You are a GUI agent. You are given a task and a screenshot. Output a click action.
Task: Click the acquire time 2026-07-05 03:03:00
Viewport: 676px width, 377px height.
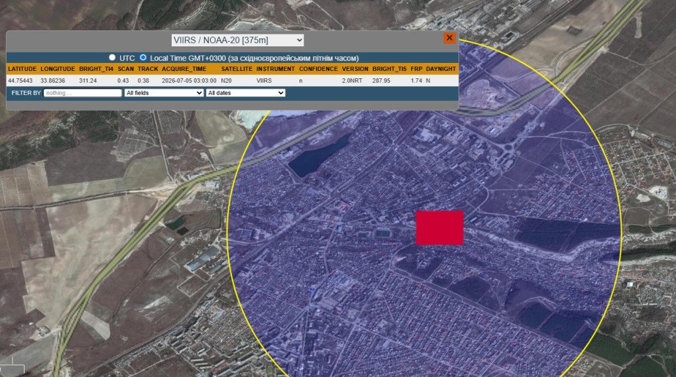pyautogui.click(x=189, y=81)
